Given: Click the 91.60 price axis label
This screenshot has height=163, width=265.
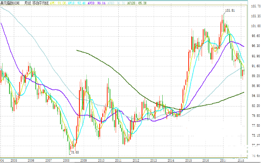Looking at the screenshot, I should (x=256, y=66).
